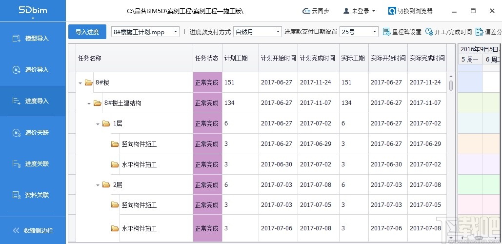This screenshot has height=244, width=502.
Task: Open 资料关联 sidebar item
Action: pos(33,195)
